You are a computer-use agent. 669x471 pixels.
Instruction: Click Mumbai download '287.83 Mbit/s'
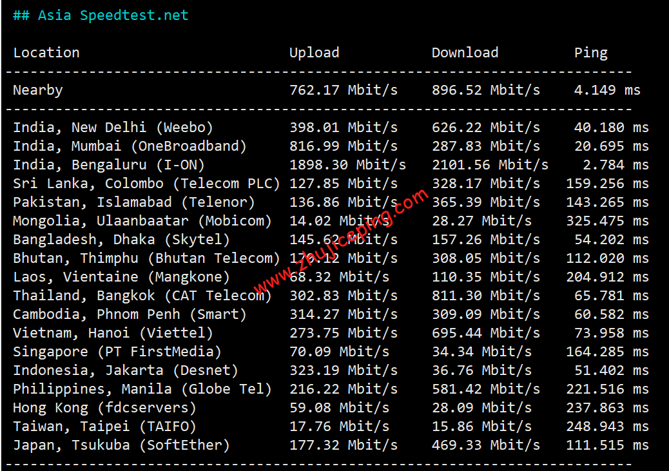pyautogui.click(x=486, y=146)
